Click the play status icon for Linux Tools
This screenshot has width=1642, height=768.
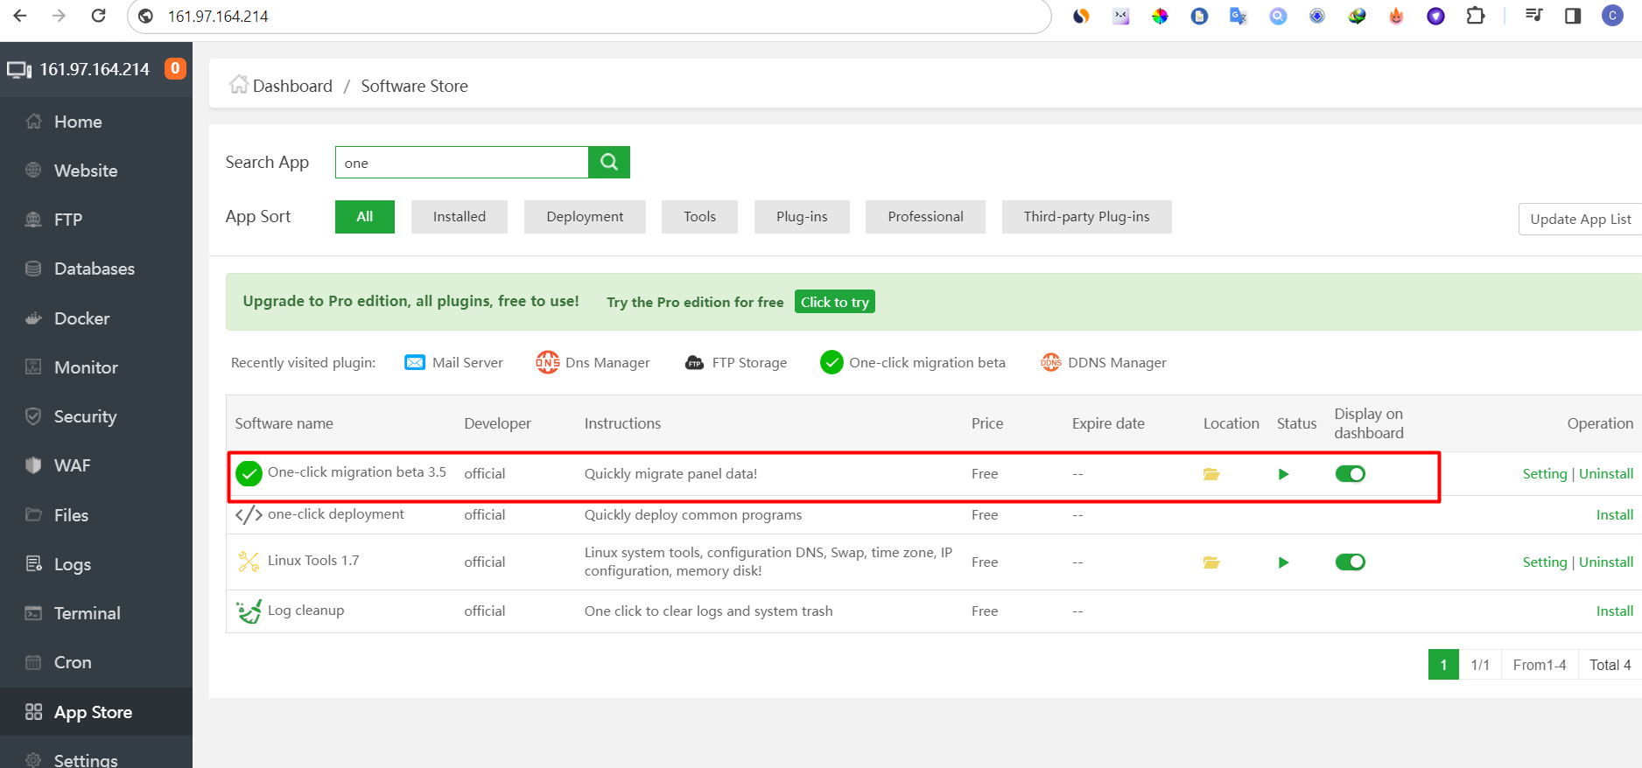pos(1283,562)
